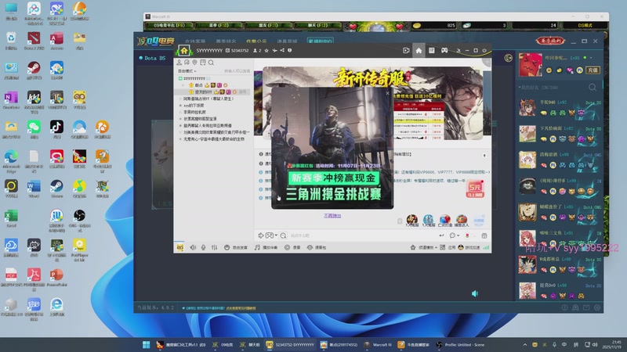Click the red welfare banner button at top right
627x352 pixels.
click(550, 41)
